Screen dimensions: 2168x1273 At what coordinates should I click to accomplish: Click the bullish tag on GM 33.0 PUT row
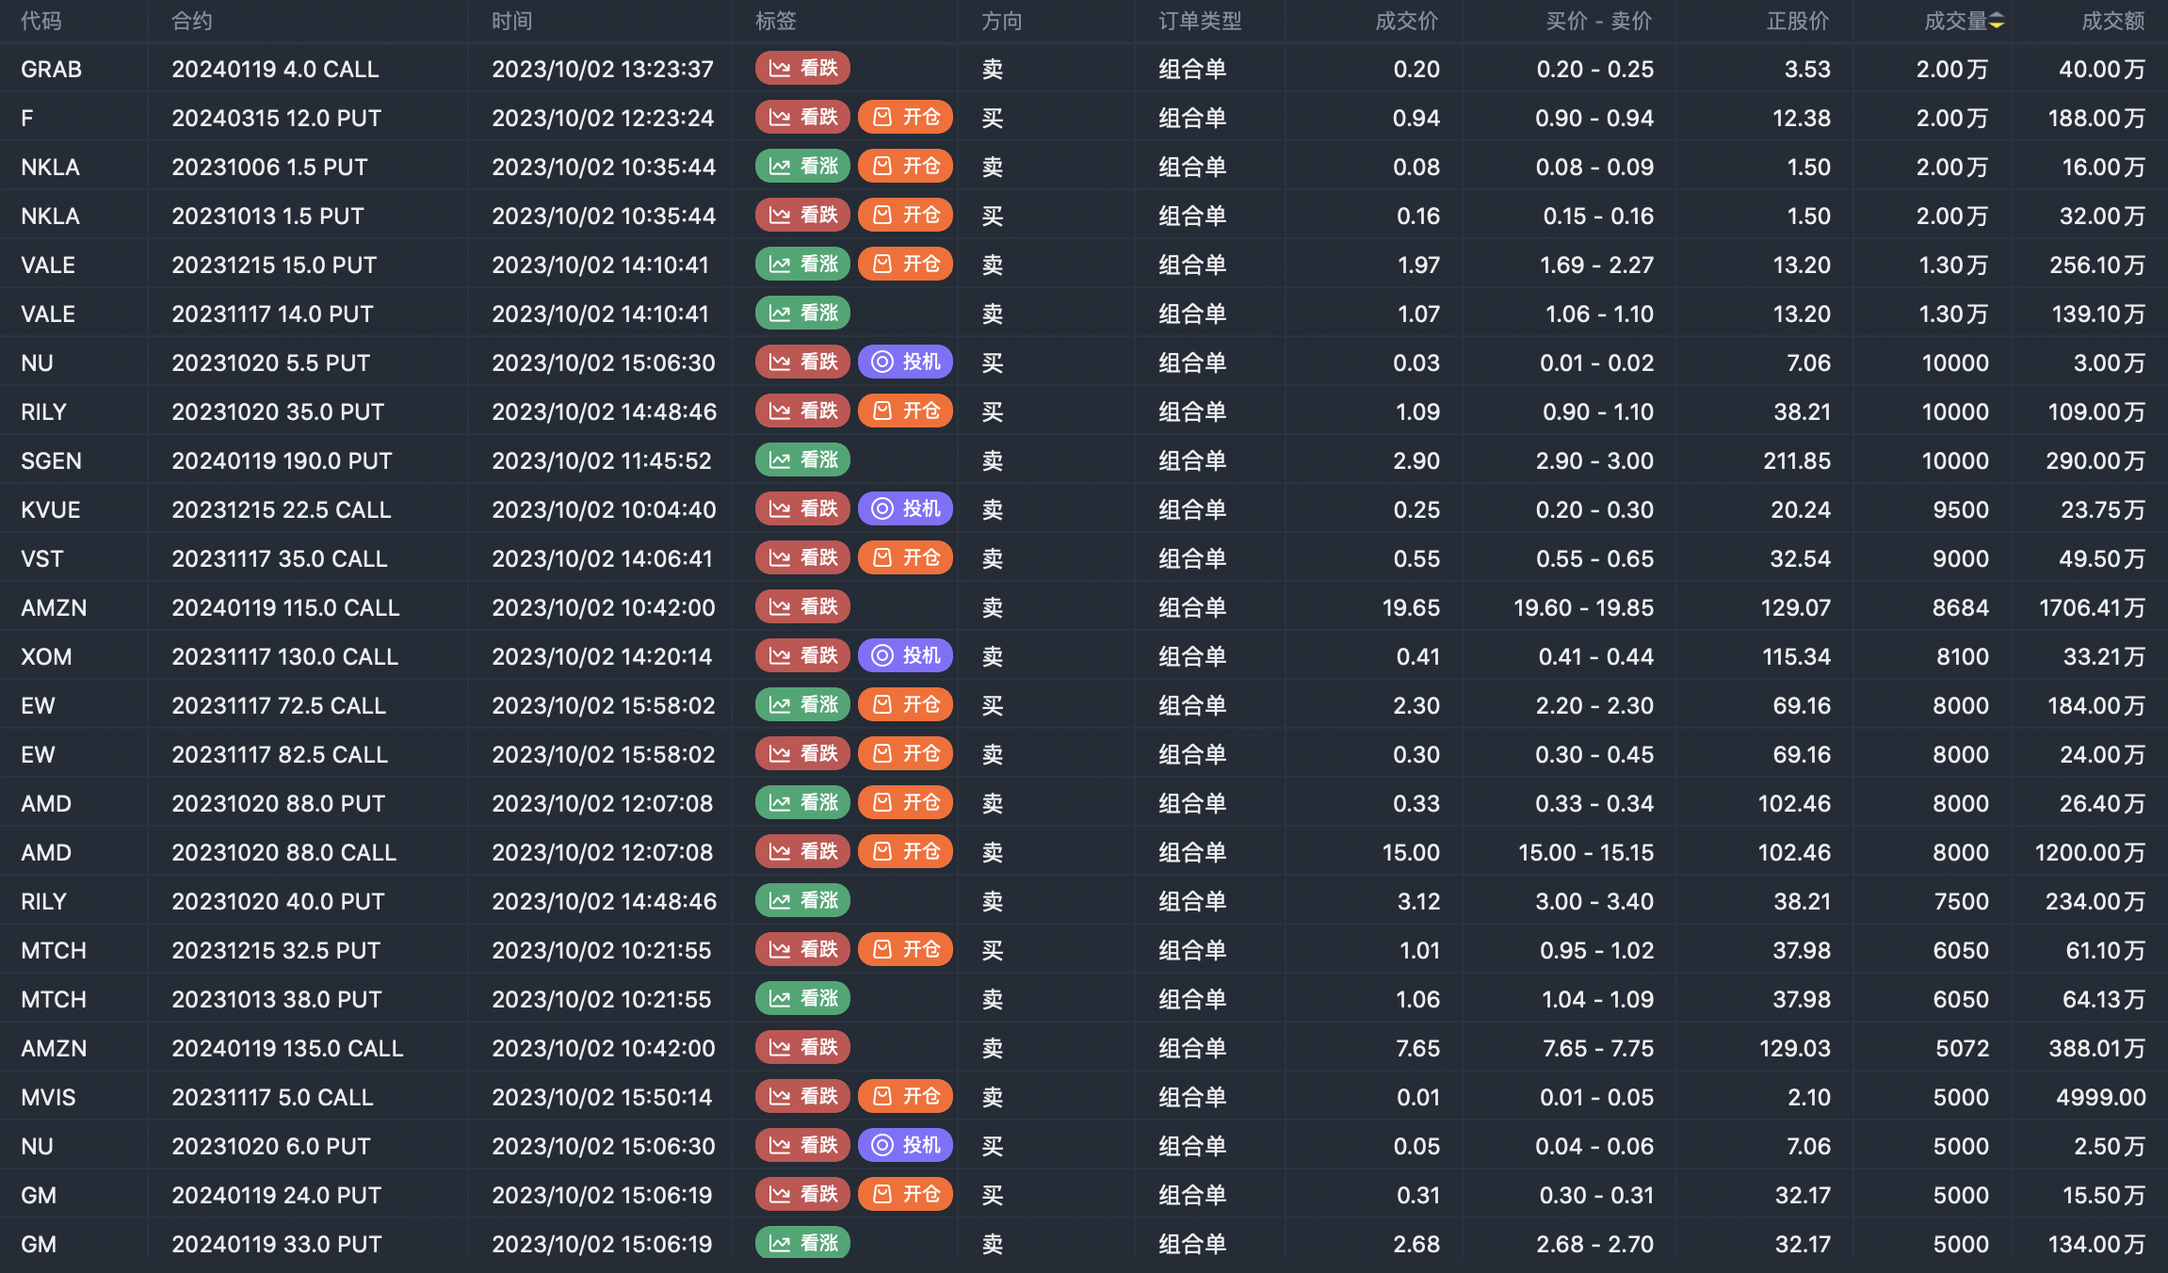tap(802, 1244)
